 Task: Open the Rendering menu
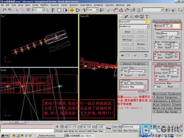pyautogui.click(x=98, y=5)
